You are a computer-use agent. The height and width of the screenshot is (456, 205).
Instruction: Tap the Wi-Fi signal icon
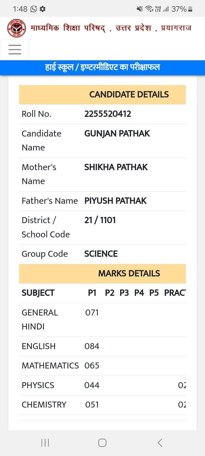click(x=149, y=9)
